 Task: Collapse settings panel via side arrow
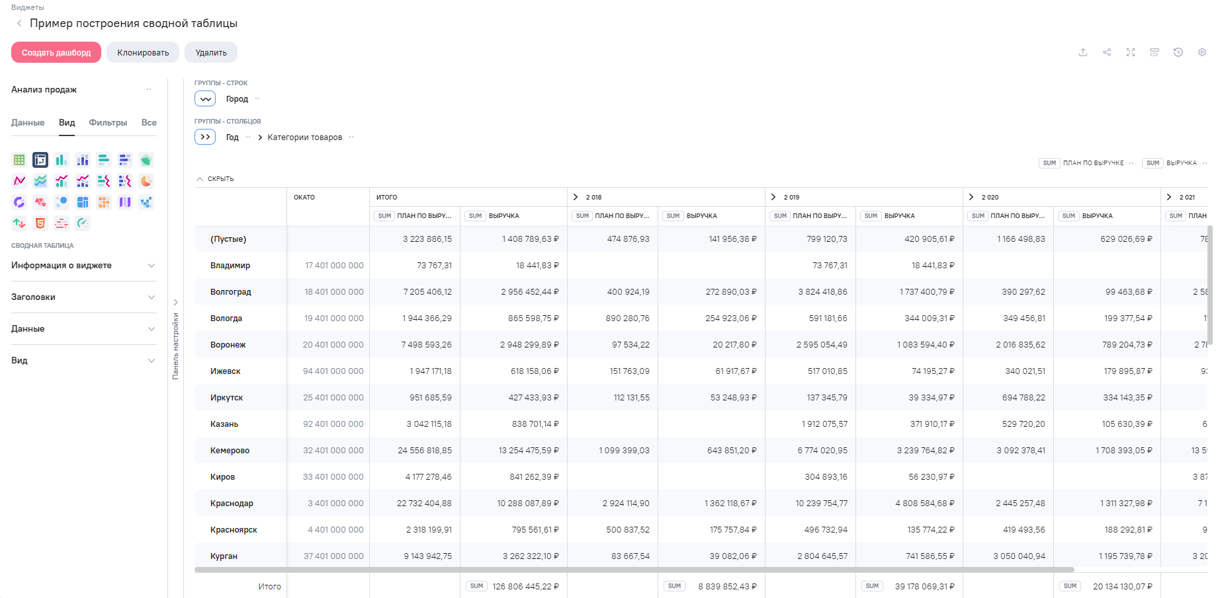pos(175,302)
